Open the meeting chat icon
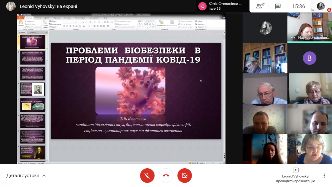 coord(278,6)
